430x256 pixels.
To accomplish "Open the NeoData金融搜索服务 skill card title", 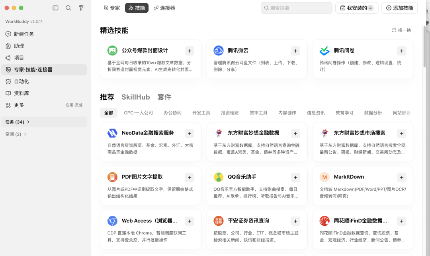I will tap(148, 133).
